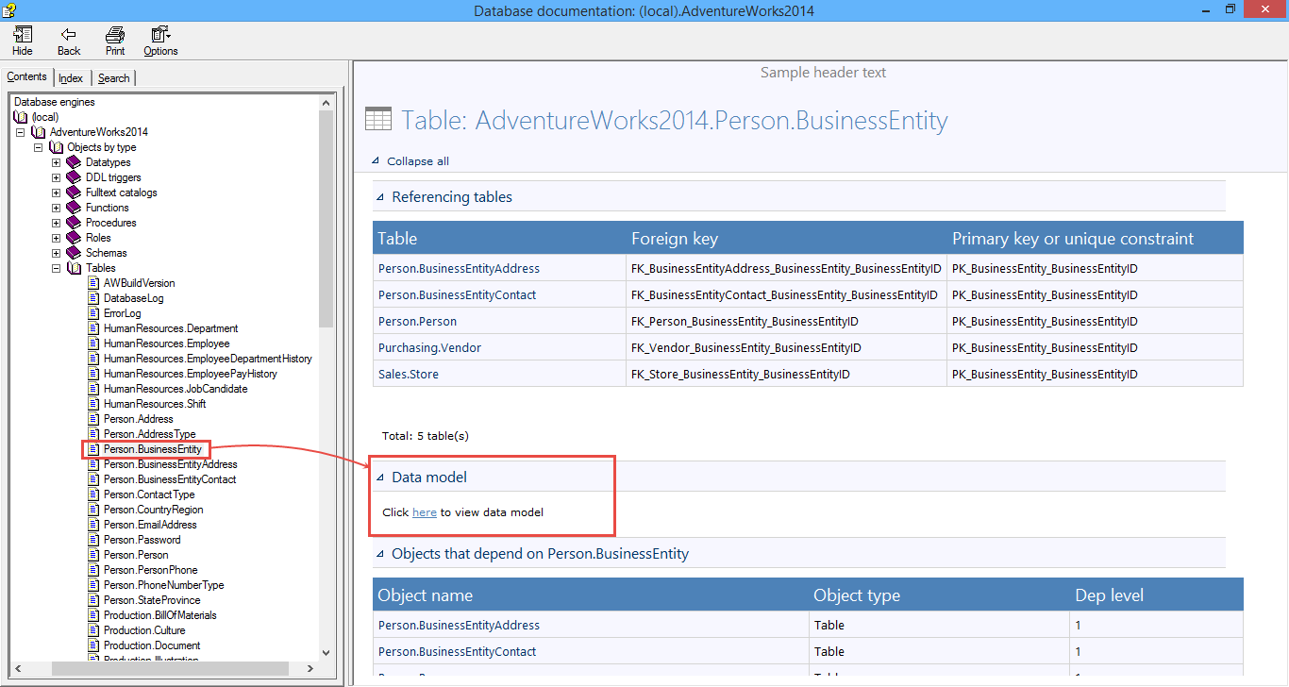
Task: Click the AWBuildVersion page icon
Action: point(93,283)
